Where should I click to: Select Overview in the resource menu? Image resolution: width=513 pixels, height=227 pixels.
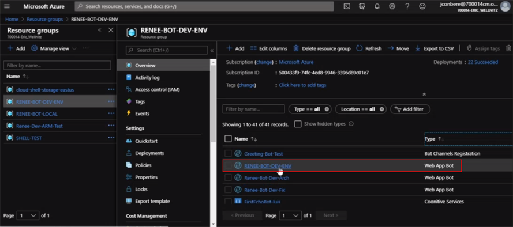tap(163, 65)
